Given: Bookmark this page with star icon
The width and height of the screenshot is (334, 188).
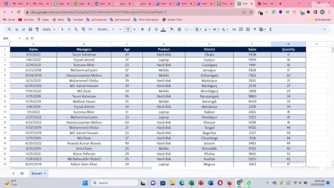Looking at the screenshot, I should (x=251, y=12).
